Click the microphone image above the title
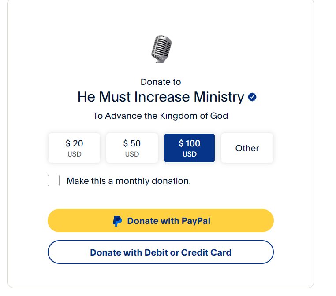 click(x=161, y=49)
